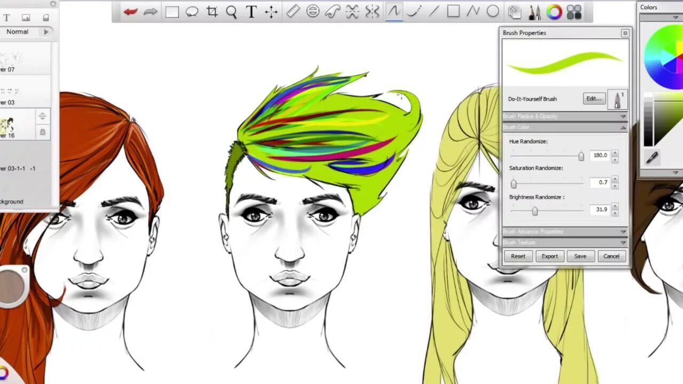Viewport: 683px width, 384px height.
Task: Collapse the Brush Color section
Action: point(565,127)
